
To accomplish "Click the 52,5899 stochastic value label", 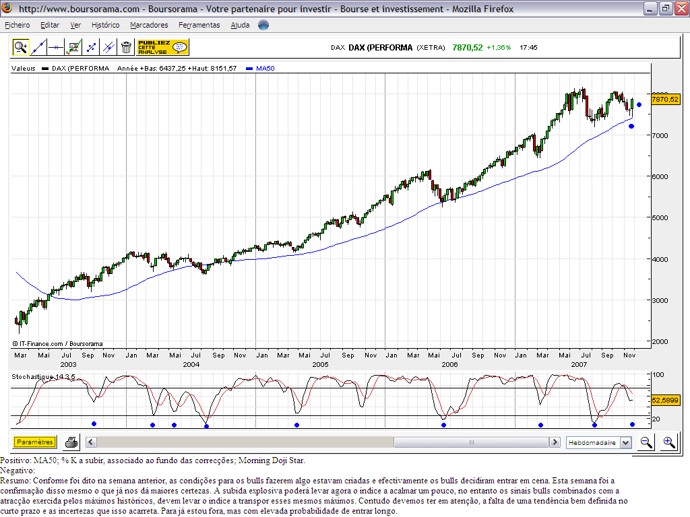I will click(x=665, y=400).
